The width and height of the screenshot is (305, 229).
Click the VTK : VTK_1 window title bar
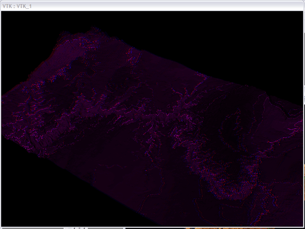pyautogui.click(x=152, y=6)
